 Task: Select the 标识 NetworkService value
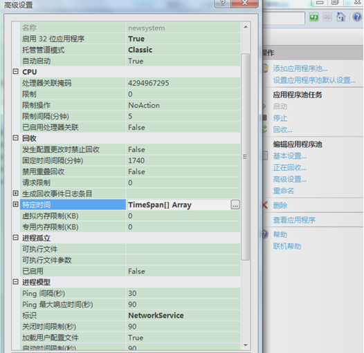tap(156, 316)
